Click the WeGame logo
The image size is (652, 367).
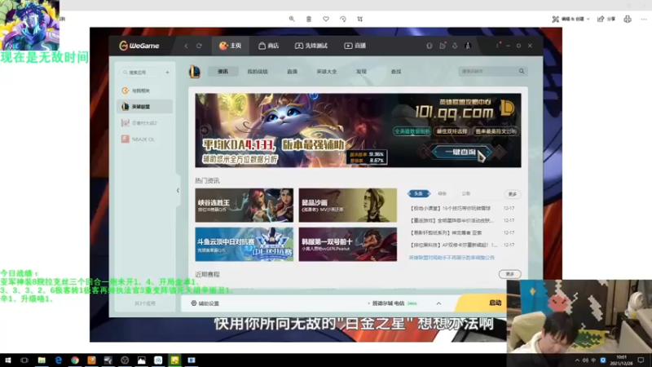point(139,46)
